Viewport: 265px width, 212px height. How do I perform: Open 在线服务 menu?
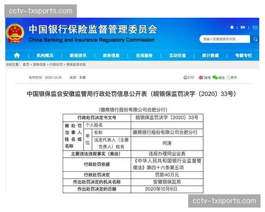(144, 56)
